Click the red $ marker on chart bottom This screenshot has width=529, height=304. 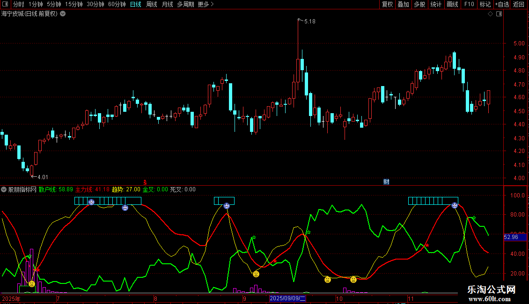pos(145,182)
